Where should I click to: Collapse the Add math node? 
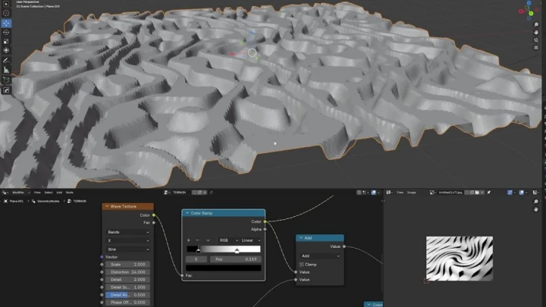click(301, 238)
